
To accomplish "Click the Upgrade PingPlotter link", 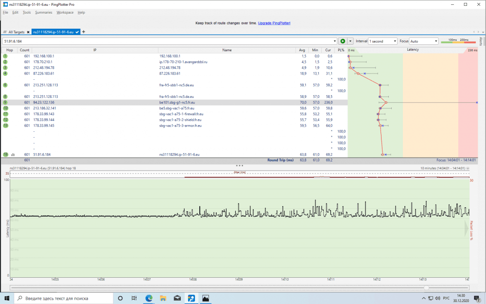I will 274,23.
